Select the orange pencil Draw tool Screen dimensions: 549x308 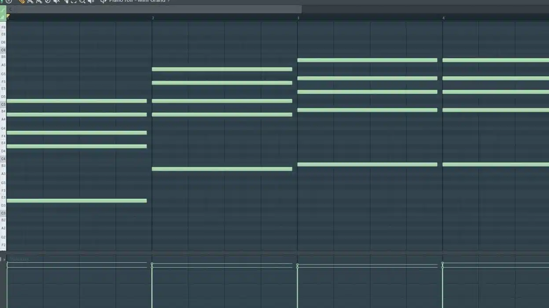pos(21,1)
